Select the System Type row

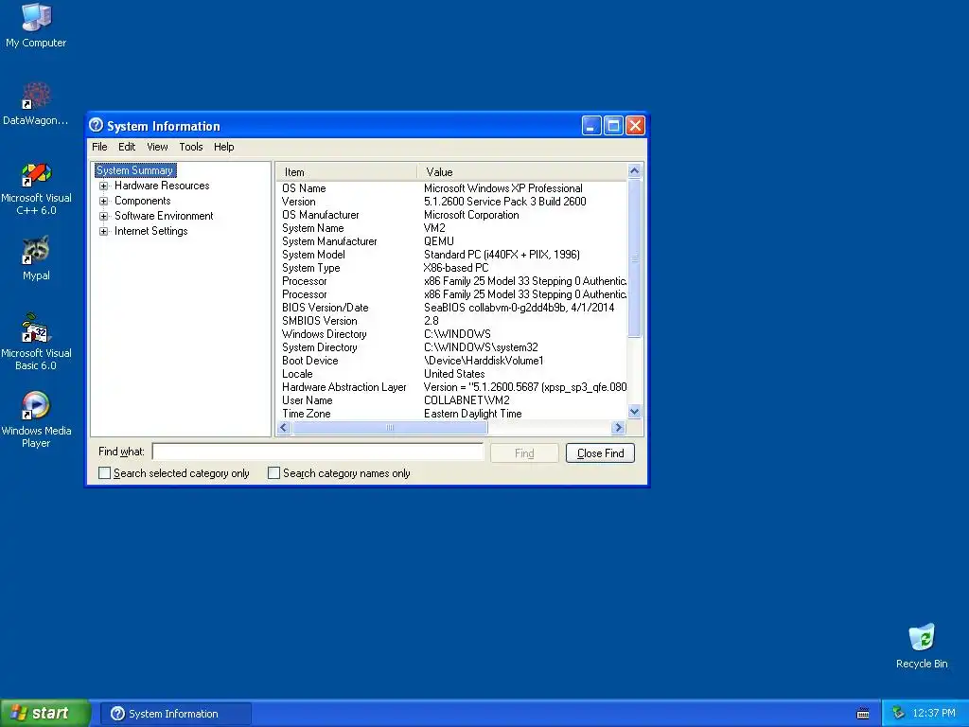453,268
